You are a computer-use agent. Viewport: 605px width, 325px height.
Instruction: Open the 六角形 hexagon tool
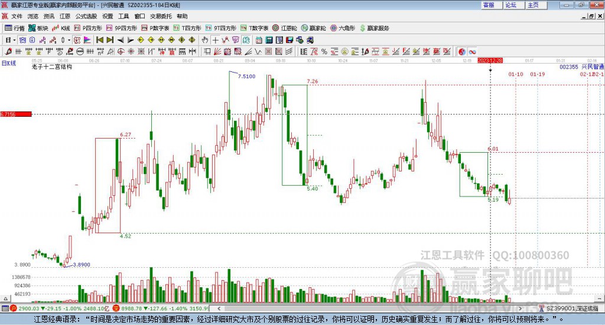pyautogui.click(x=343, y=28)
